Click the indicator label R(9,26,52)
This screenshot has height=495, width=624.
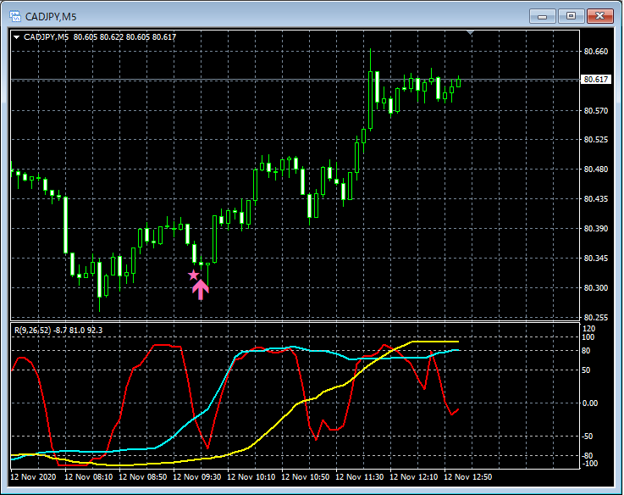coord(33,330)
